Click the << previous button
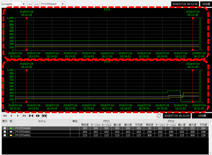Viewport: 212px width, 155px height. tap(30, 4)
